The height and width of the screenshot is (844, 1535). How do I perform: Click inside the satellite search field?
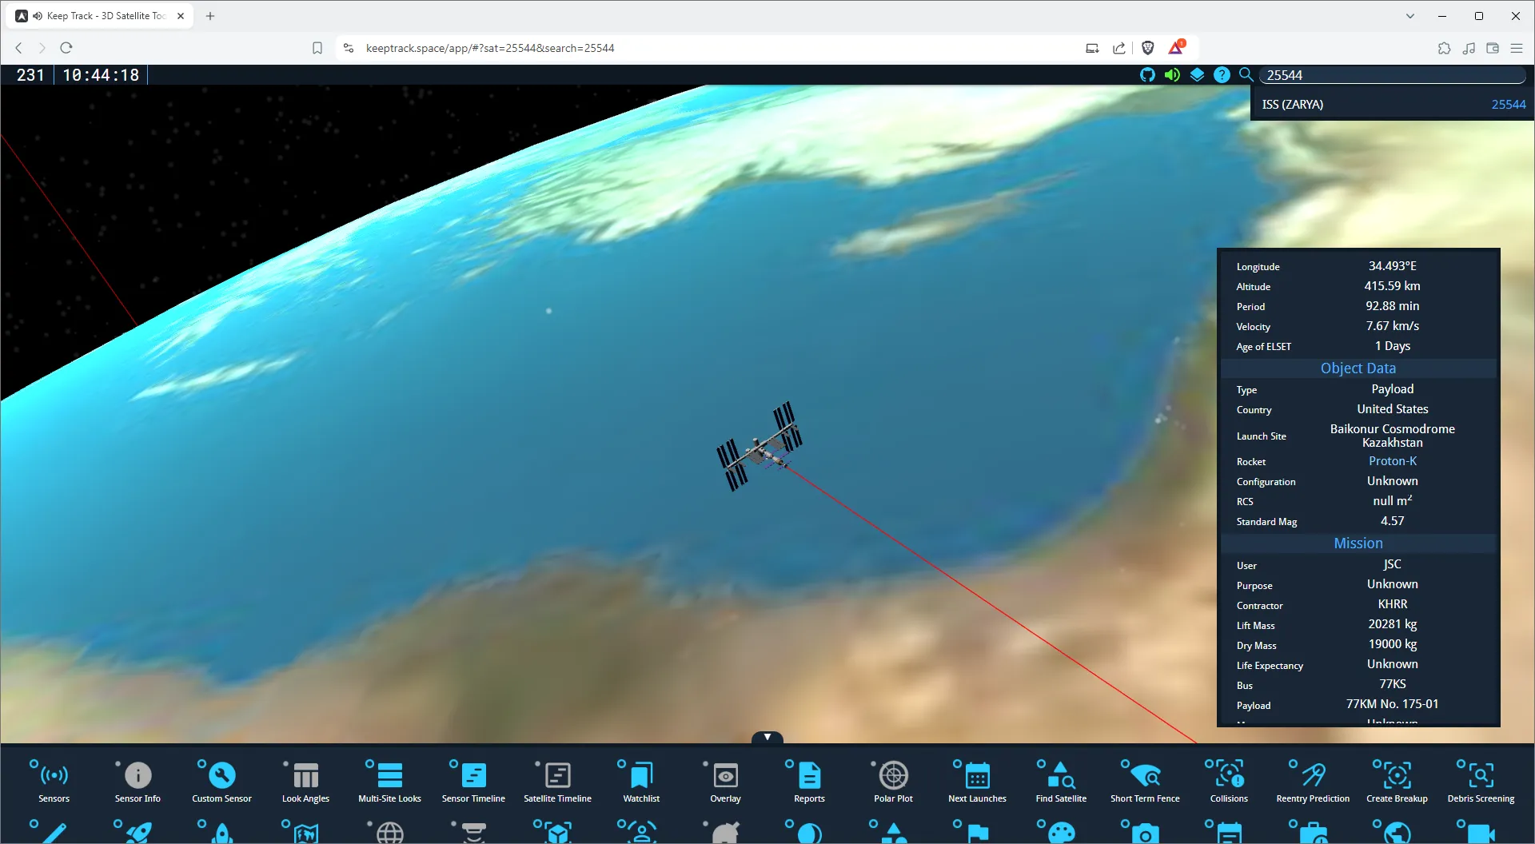coord(1393,74)
